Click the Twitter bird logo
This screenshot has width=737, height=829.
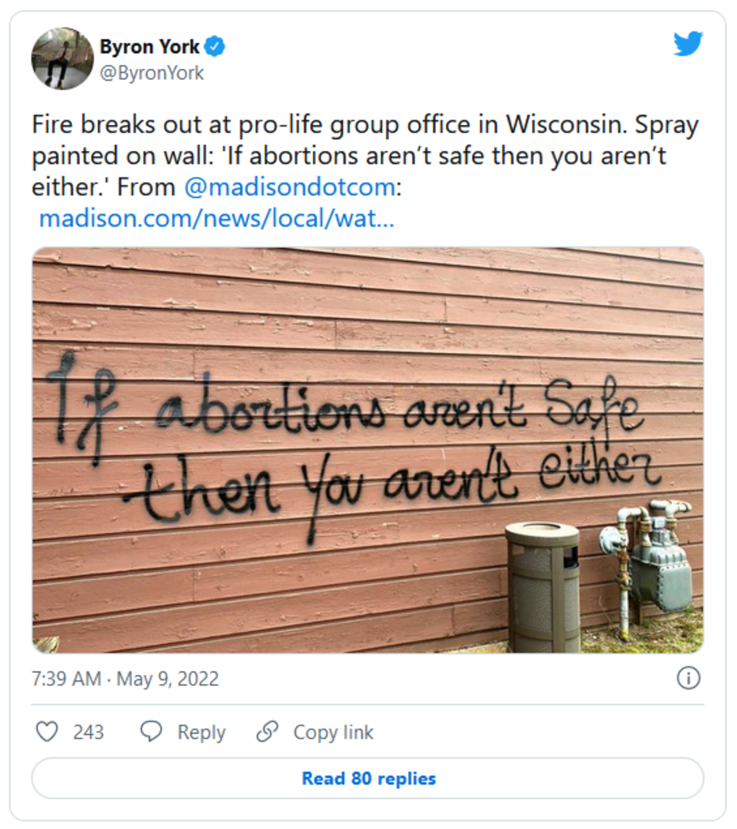688,44
